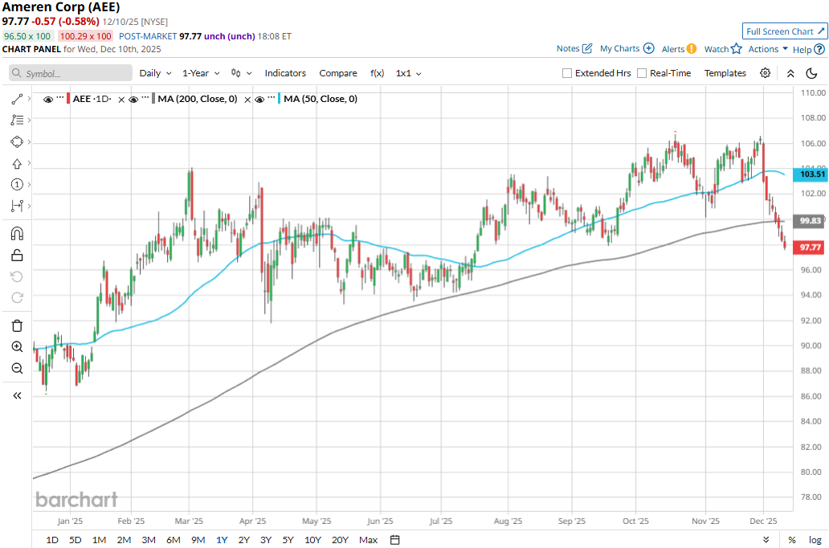Select the trend line drawing tool
The width and height of the screenshot is (829, 548).
click(x=17, y=99)
